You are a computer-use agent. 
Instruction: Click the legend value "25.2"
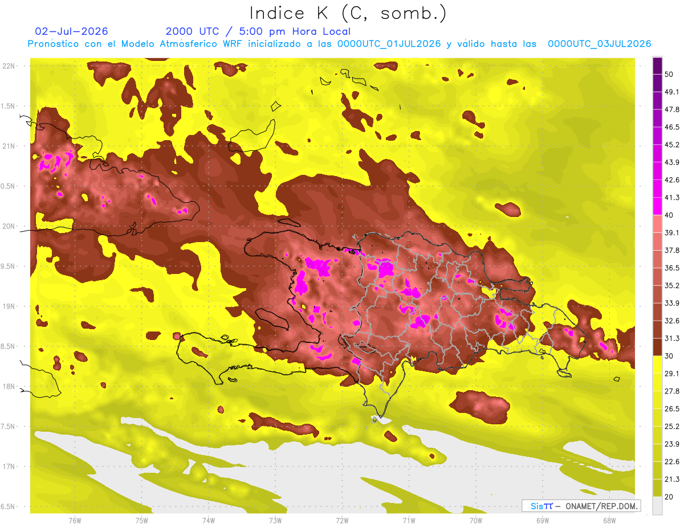pyautogui.click(x=672, y=427)
